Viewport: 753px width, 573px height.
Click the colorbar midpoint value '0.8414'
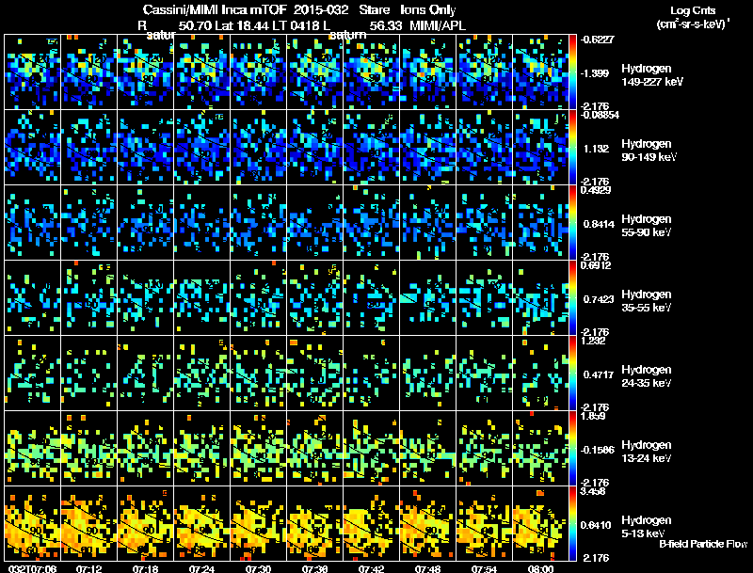(599, 224)
